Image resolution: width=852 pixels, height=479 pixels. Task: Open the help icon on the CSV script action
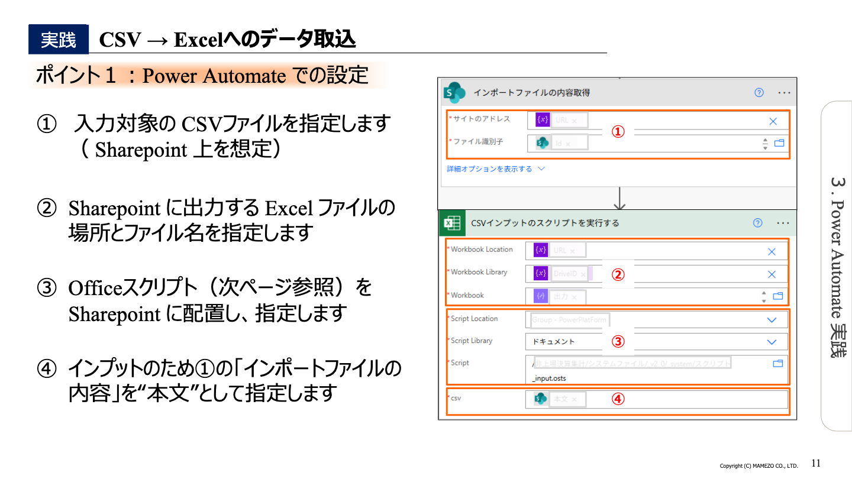pyautogui.click(x=757, y=222)
